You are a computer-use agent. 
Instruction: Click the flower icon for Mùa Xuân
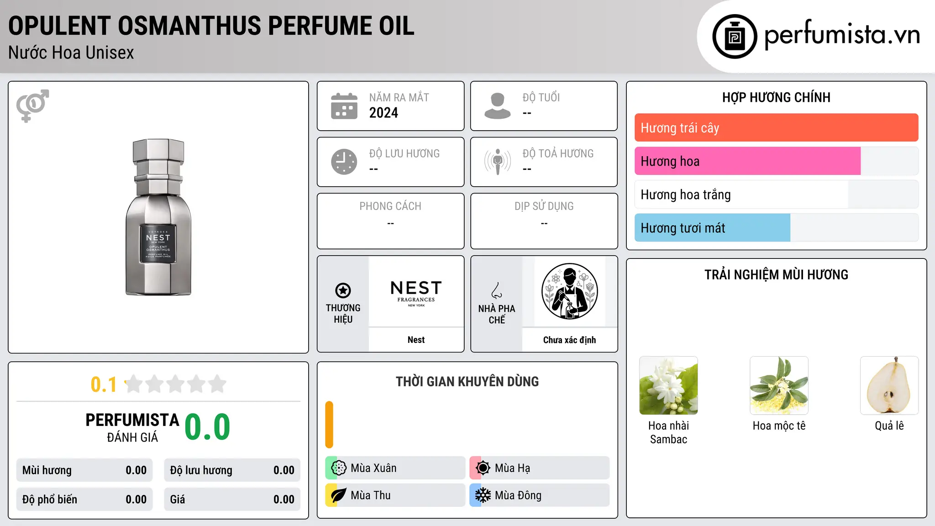(339, 468)
